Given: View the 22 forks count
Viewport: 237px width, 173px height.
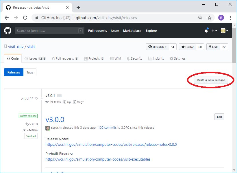Looking at the screenshot, I should point(224,47).
